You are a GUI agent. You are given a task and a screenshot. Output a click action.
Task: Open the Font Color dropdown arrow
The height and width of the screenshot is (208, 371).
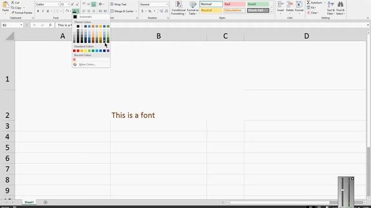point(78,11)
